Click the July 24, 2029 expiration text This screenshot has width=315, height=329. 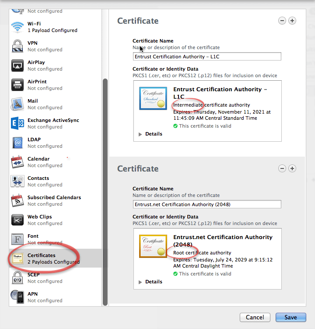point(223,263)
